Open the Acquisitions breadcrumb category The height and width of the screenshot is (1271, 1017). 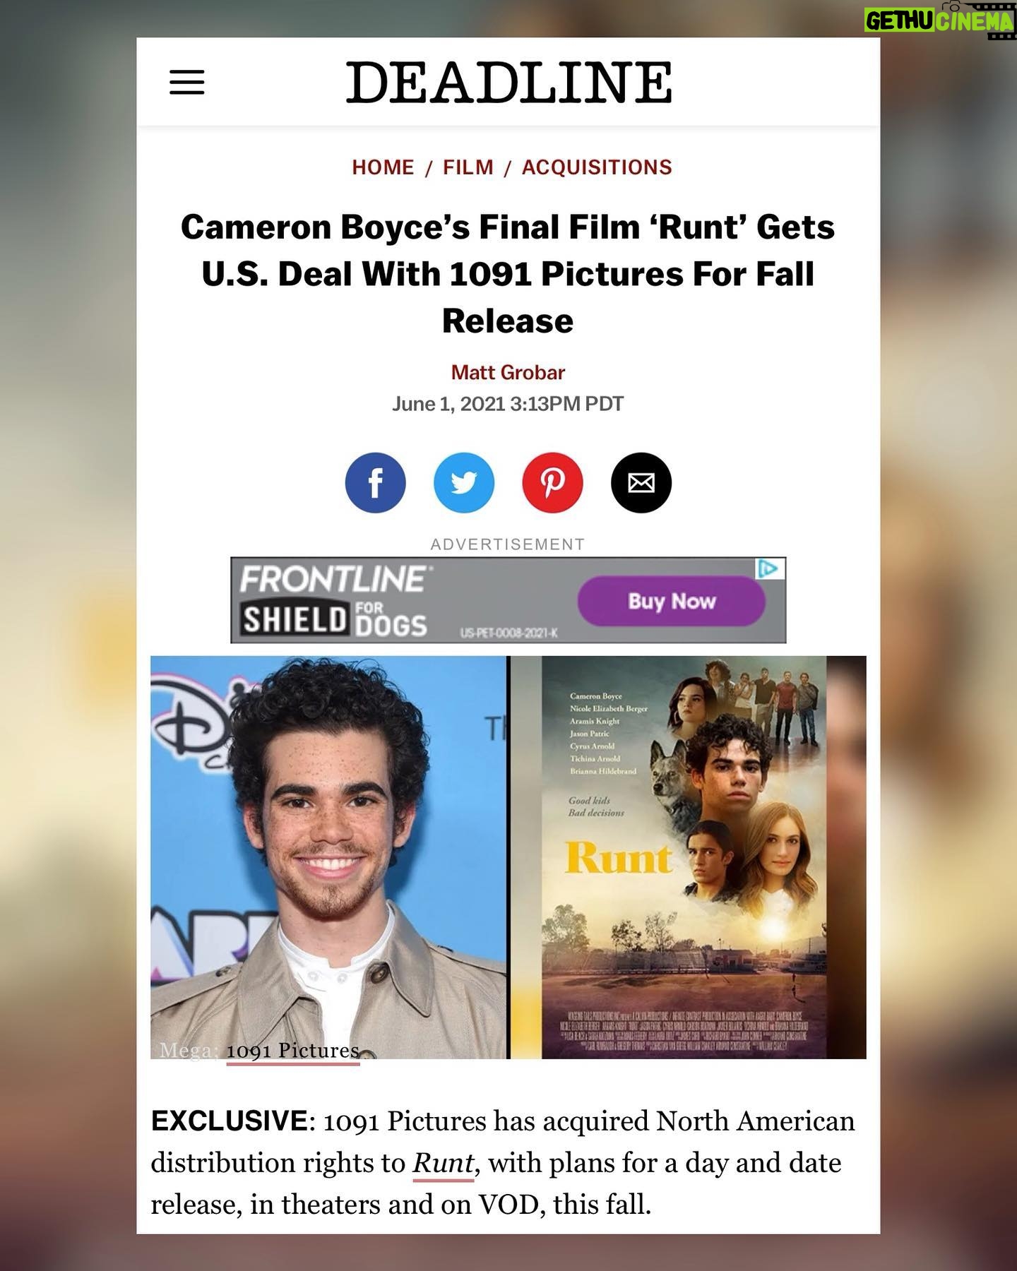pos(597,167)
